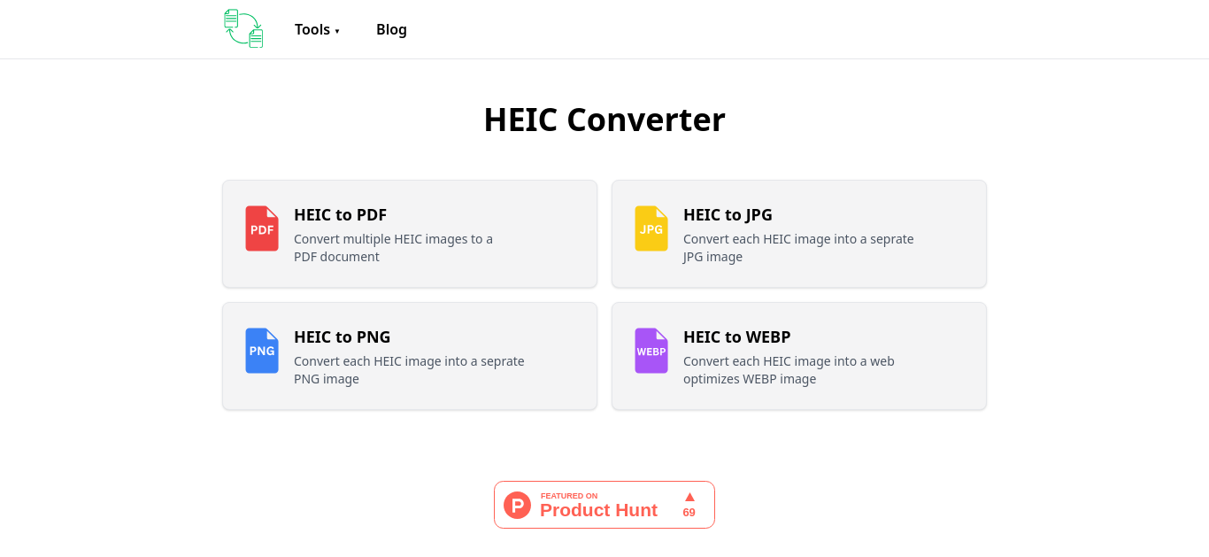Click the green file converter logo
The height and width of the screenshot is (557, 1209).
pyautogui.click(x=243, y=28)
